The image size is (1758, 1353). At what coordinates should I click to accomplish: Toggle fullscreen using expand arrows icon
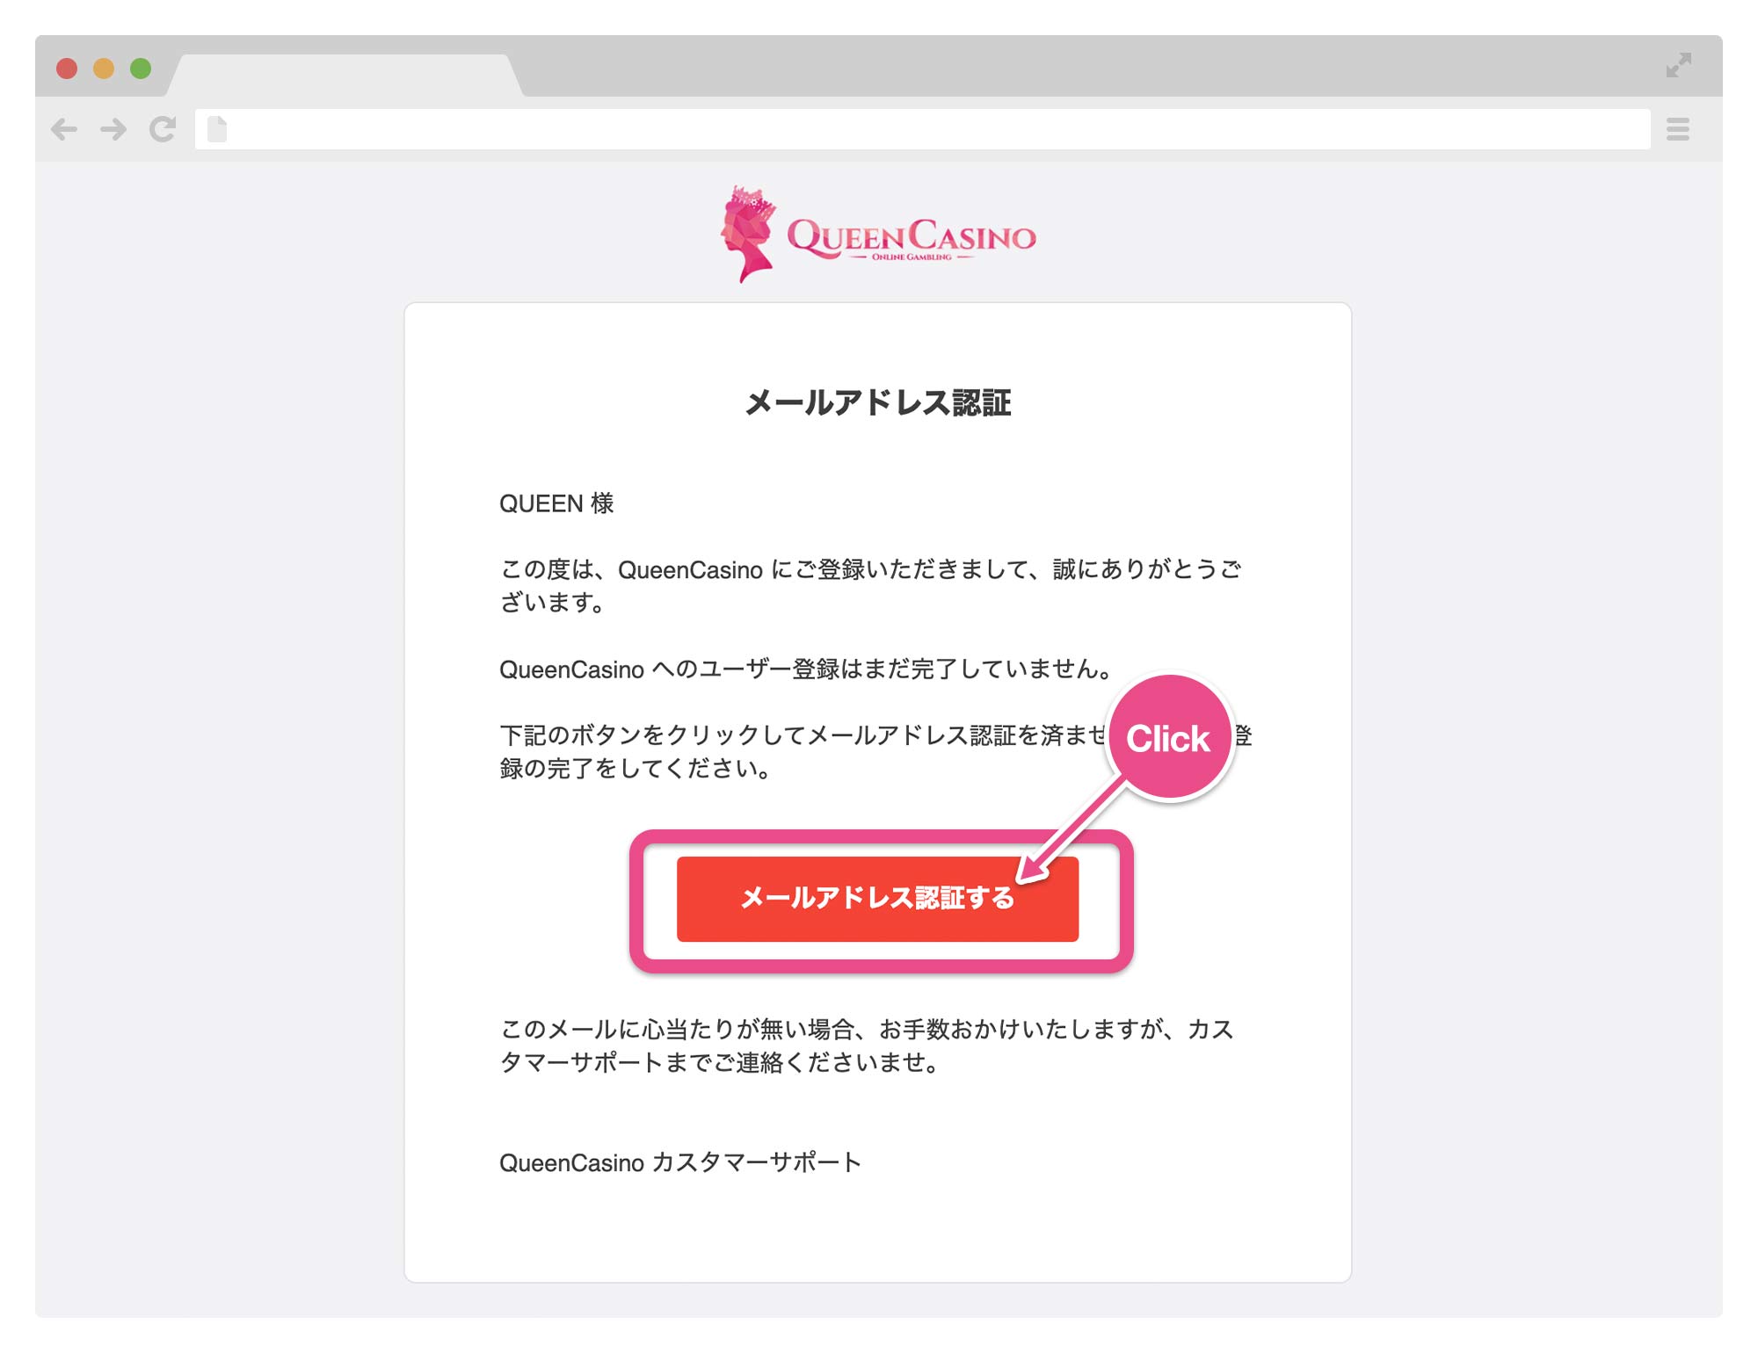pyautogui.click(x=1679, y=65)
